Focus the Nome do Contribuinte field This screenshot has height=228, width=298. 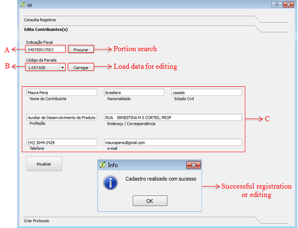coord(62,92)
